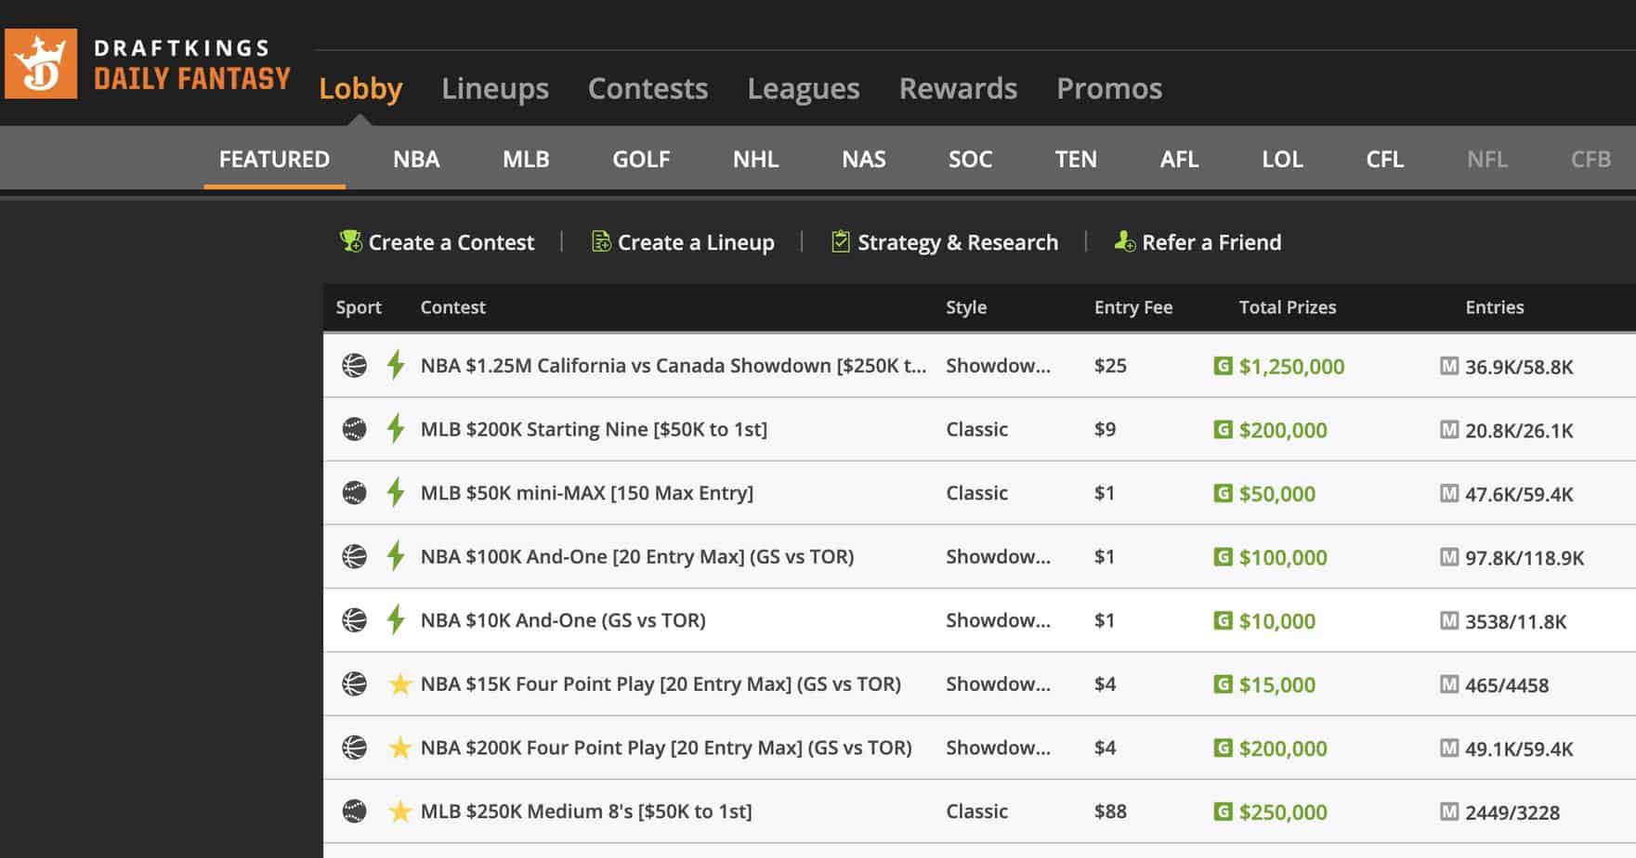The height and width of the screenshot is (858, 1636).
Task: Click basketball icon in the NBA $10K And-One row
Action: pos(354,620)
